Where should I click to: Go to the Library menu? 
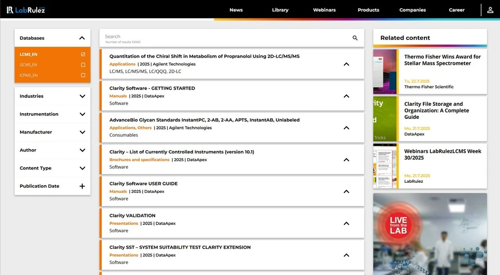280,10
